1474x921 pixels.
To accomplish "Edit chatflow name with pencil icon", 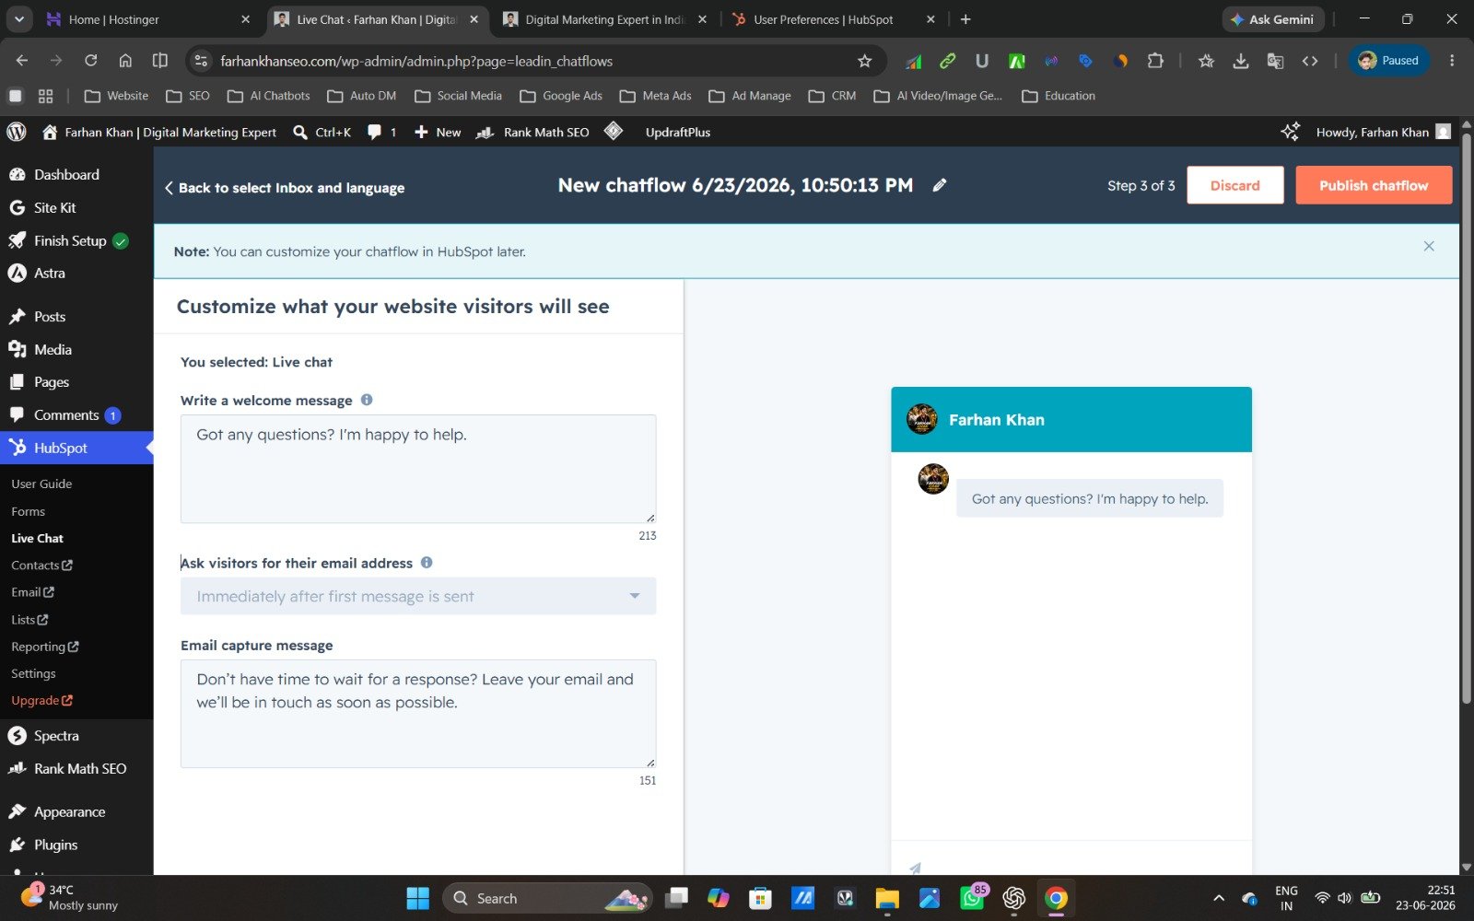I will [939, 185].
